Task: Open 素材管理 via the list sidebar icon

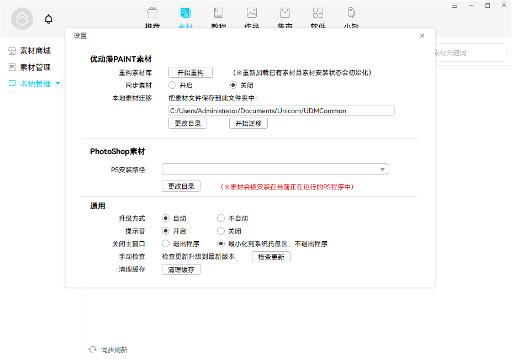Action: coord(12,68)
